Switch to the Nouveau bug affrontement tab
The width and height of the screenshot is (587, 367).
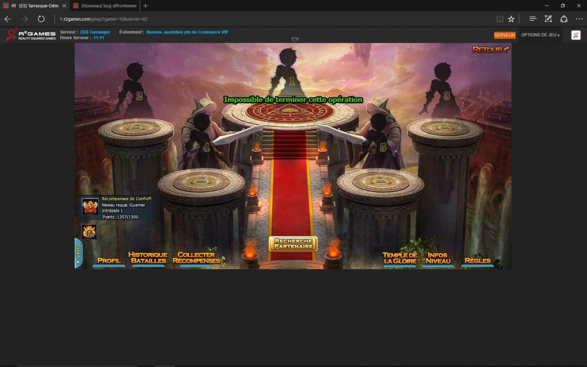tap(105, 6)
